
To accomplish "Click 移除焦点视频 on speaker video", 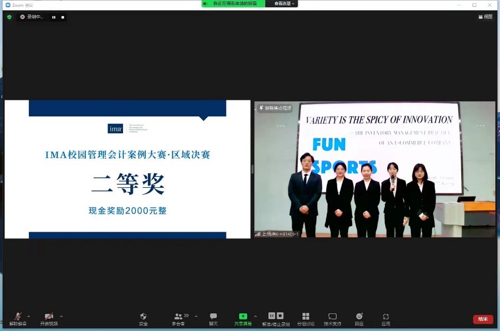I will [275, 108].
